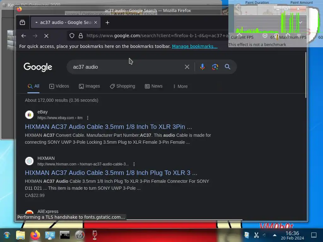The image size is (323, 242).
Task: Click the horizontal scrollbar along the page bottom
Action: pos(184,220)
